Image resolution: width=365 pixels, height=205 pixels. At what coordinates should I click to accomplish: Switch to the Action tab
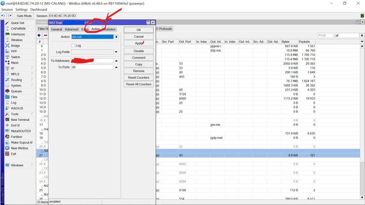96,29
